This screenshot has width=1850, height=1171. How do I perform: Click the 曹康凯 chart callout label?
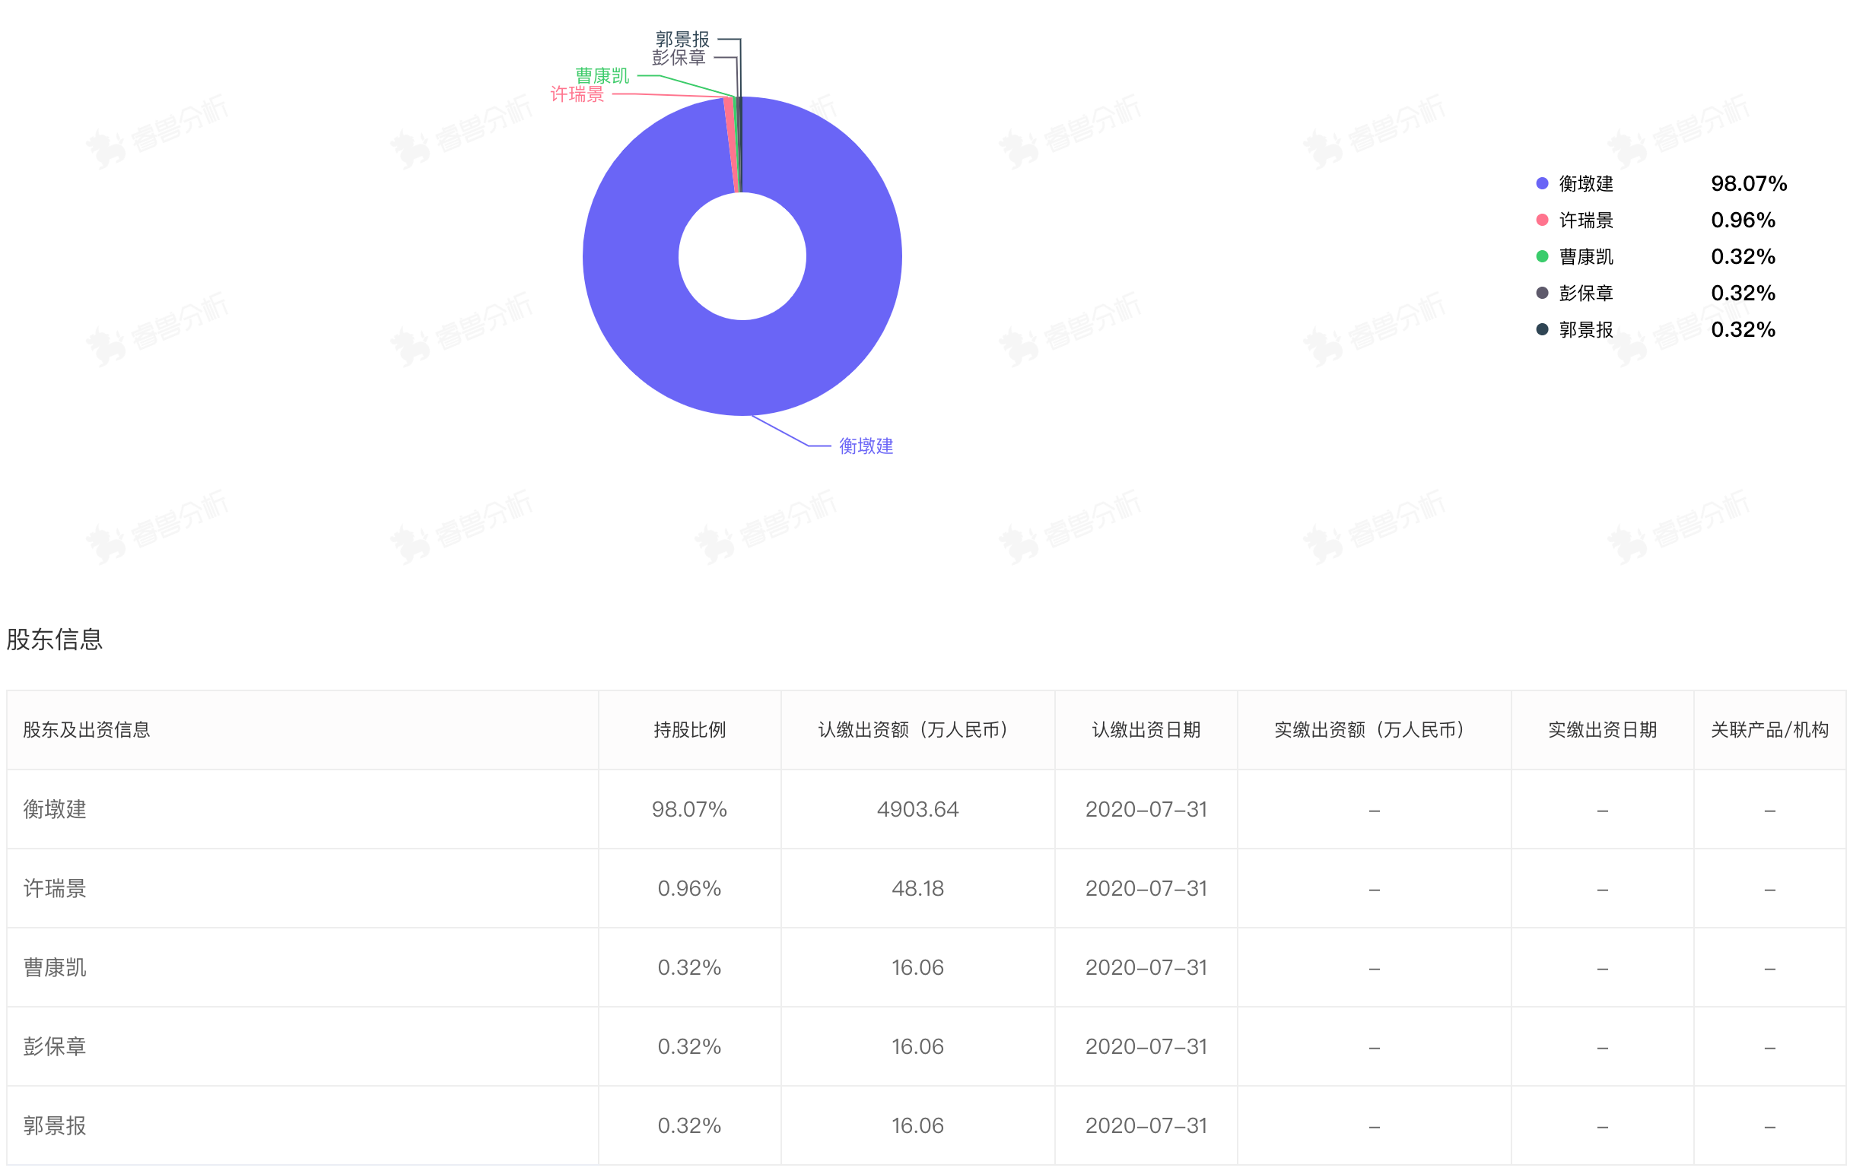(602, 75)
